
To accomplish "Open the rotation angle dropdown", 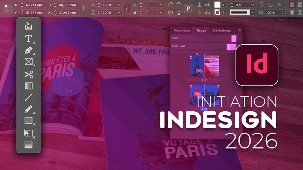I will pyautogui.click(x=161, y=5).
